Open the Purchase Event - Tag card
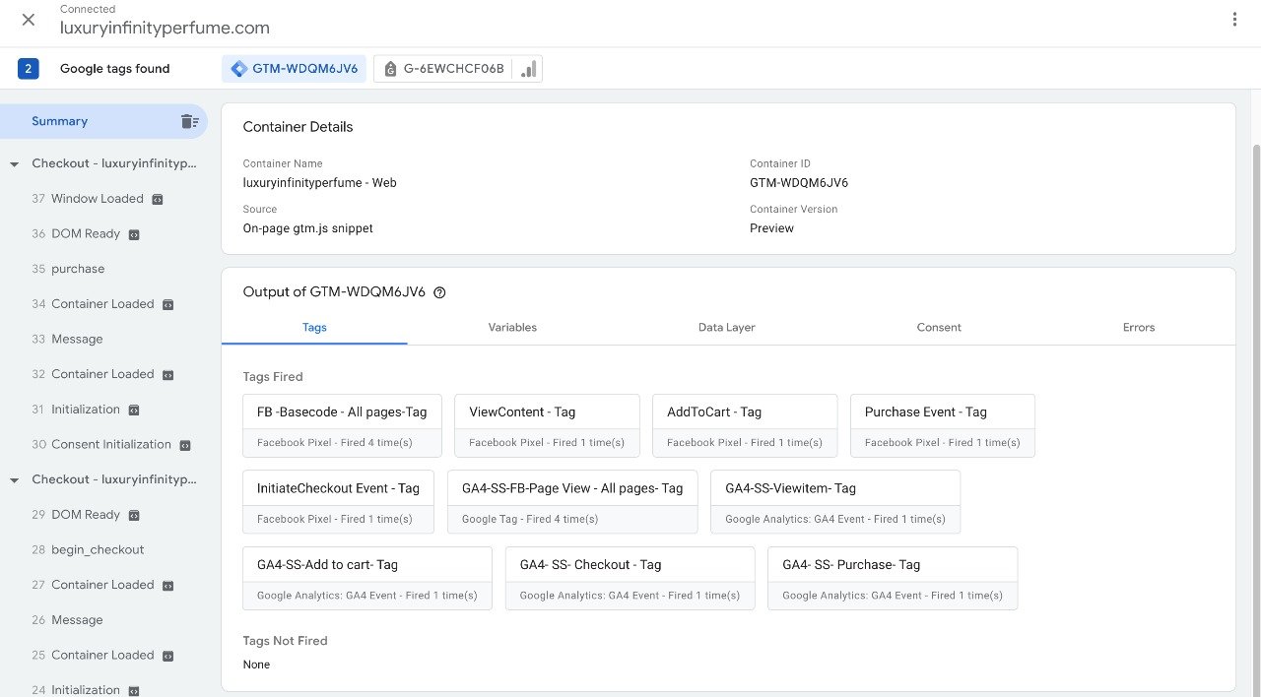The height and width of the screenshot is (697, 1261). (x=943, y=425)
